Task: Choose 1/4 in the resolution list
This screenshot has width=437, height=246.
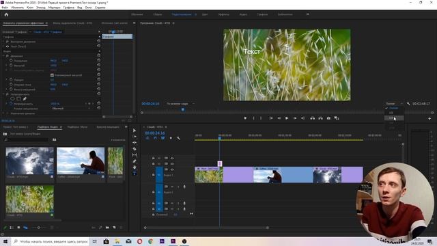Action: pyautogui.click(x=394, y=118)
